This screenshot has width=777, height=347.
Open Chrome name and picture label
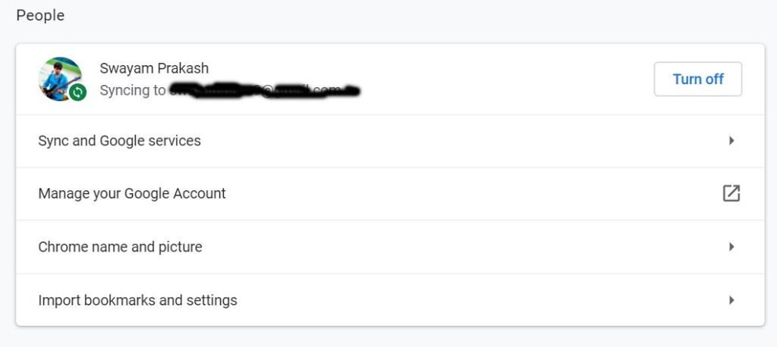click(x=120, y=247)
